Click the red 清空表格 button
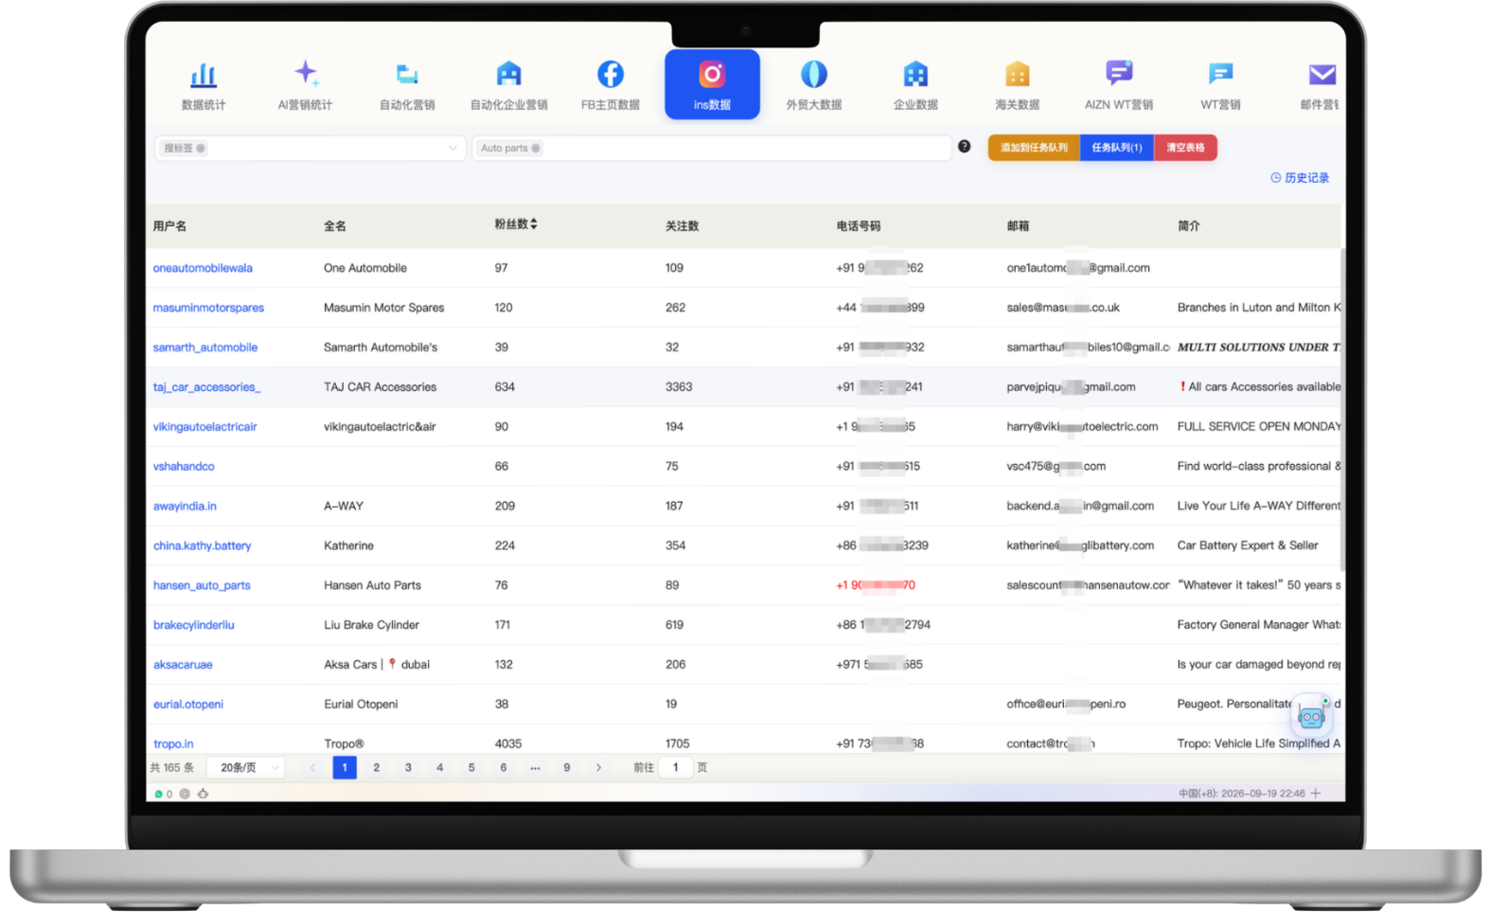This screenshot has width=1491, height=912. (1185, 148)
